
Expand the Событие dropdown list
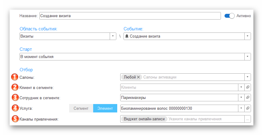[247, 36]
